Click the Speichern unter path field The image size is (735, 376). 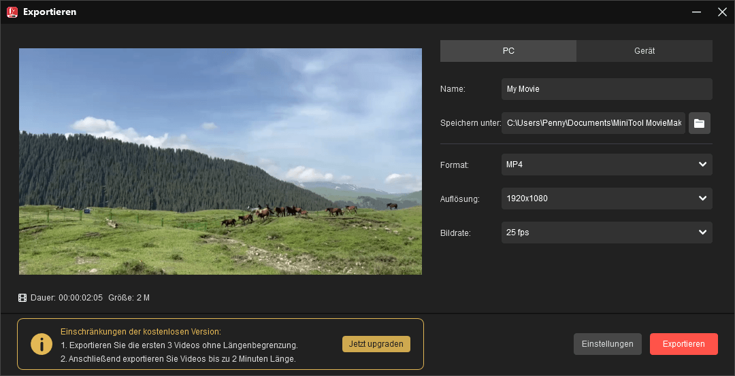click(593, 123)
